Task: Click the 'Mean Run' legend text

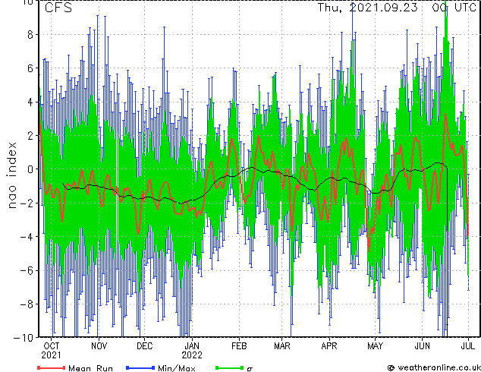Action: click(90, 368)
